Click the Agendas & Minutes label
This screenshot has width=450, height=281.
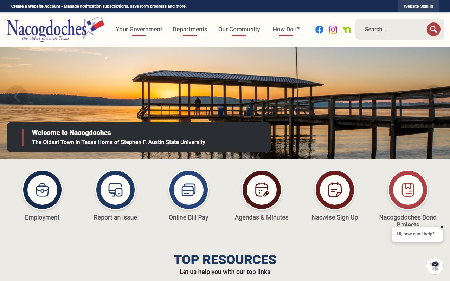coord(262,217)
